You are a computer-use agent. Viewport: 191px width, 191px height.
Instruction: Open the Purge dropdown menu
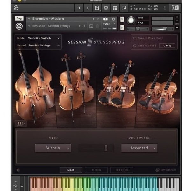pos(109,24)
